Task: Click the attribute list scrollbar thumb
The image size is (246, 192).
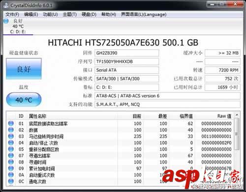Action: click(x=237, y=134)
